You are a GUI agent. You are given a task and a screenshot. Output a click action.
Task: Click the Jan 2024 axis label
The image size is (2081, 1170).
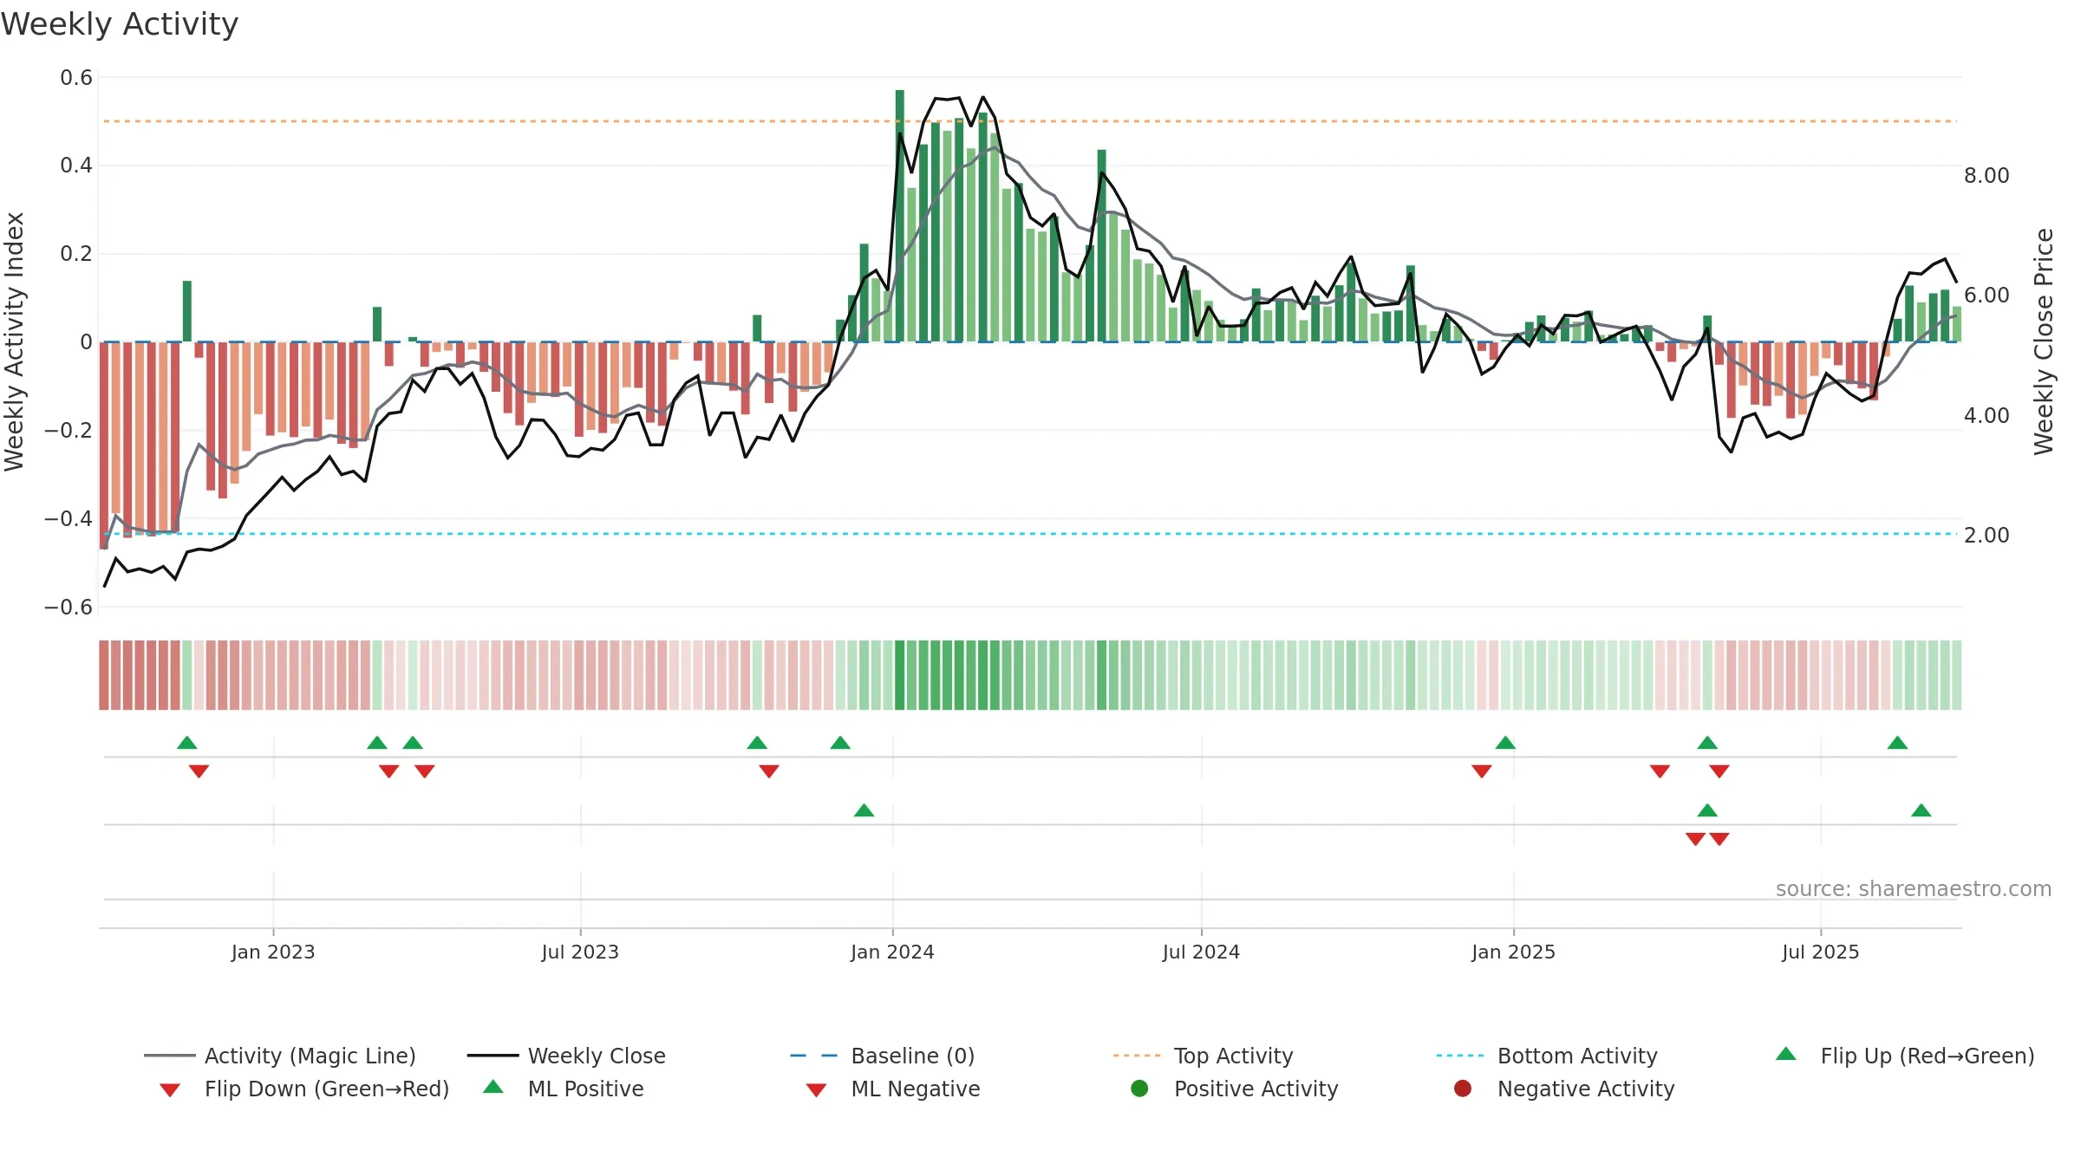point(892,952)
